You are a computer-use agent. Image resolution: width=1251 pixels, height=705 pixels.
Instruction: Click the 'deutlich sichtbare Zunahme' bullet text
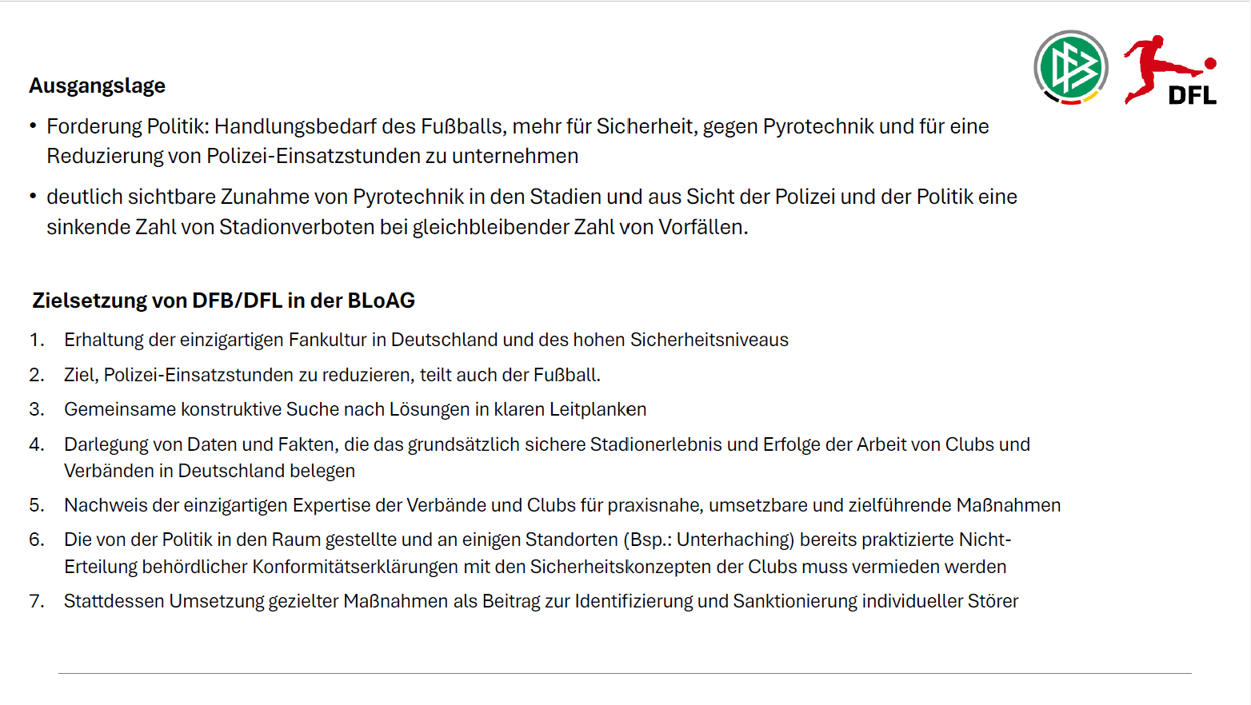coord(531,197)
